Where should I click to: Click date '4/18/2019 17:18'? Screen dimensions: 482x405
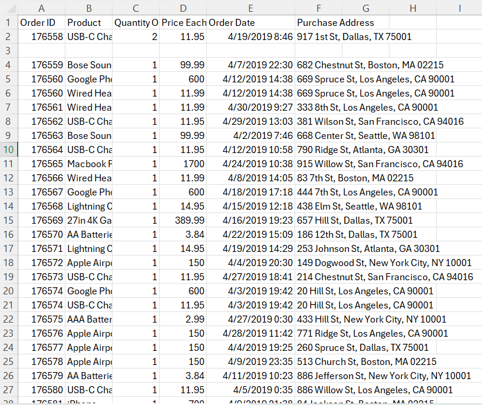point(251,192)
